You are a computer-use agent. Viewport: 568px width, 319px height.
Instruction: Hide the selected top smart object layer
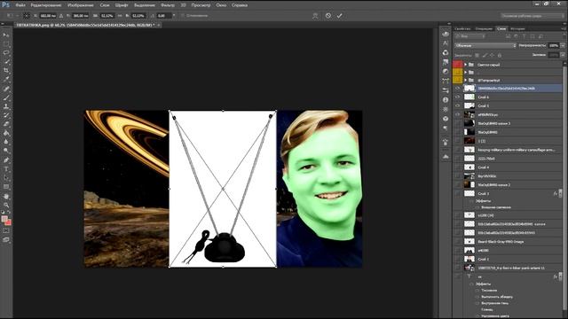tap(458, 89)
